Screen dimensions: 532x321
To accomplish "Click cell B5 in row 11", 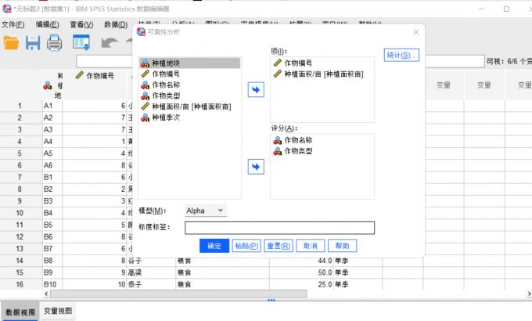I will coord(52,225).
